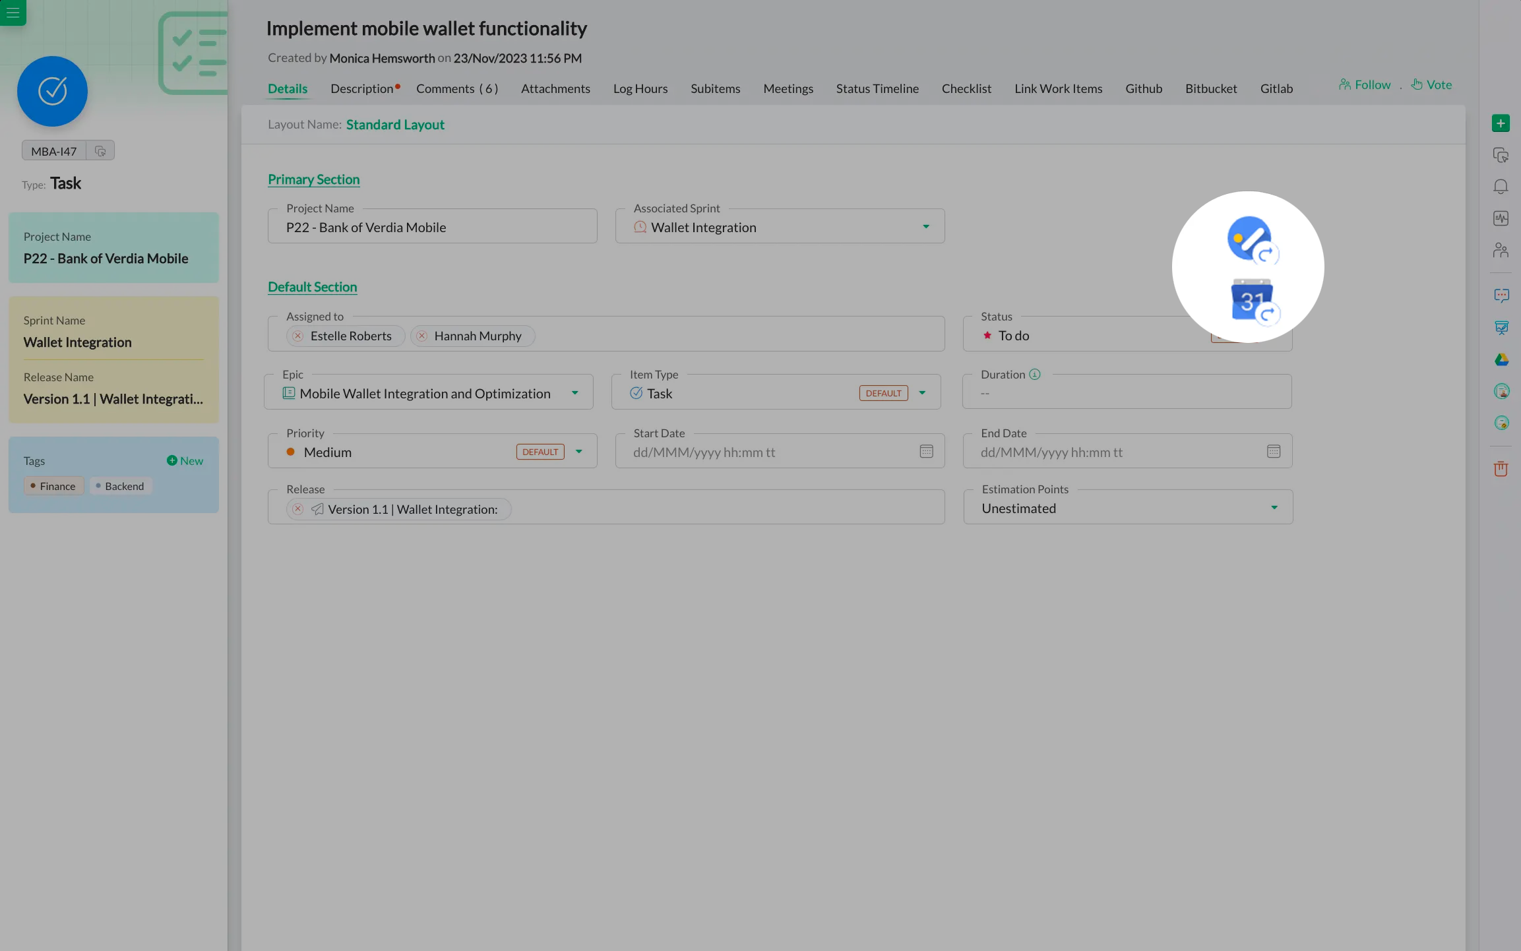Click the Finance tag chip
The height and width of the screenshot is (951, 1521).
coord(53,486)
